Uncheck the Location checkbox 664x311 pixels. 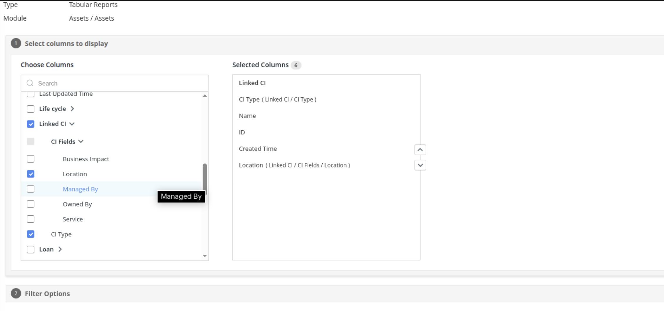click(31, 174)
